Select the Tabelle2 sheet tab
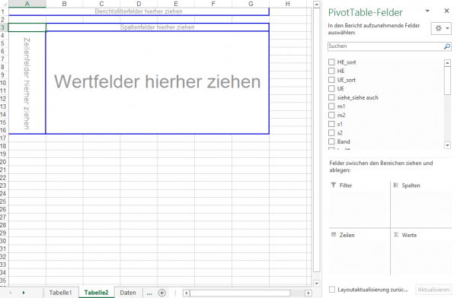 coord(96,293)
